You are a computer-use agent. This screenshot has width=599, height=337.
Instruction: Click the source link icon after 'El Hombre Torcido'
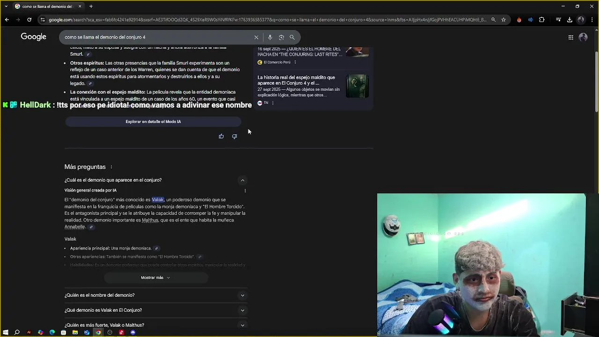point(199,257)
